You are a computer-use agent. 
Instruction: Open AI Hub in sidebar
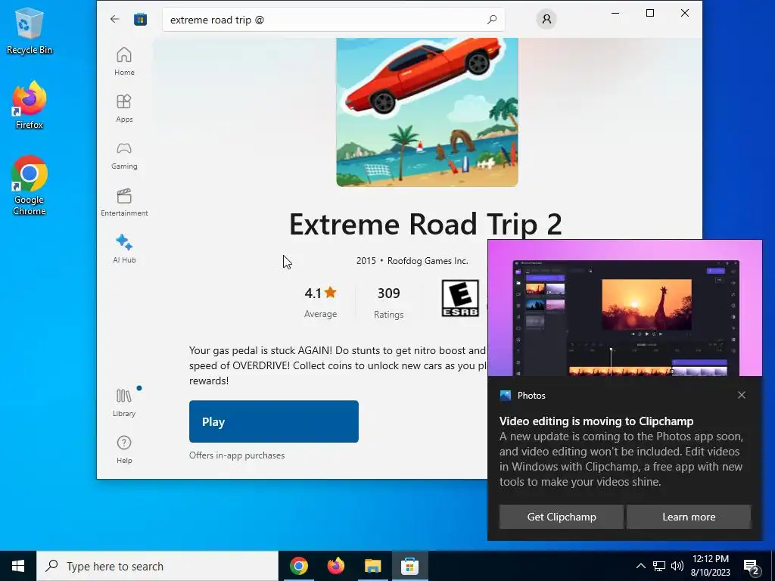point(124,249)
